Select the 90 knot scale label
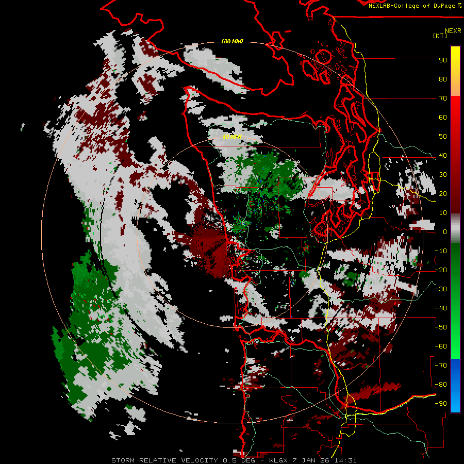464x464 pixels. [443, 60]
